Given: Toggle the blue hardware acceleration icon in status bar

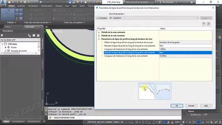Looking at the screenshot, I should [x=199, y=122].
